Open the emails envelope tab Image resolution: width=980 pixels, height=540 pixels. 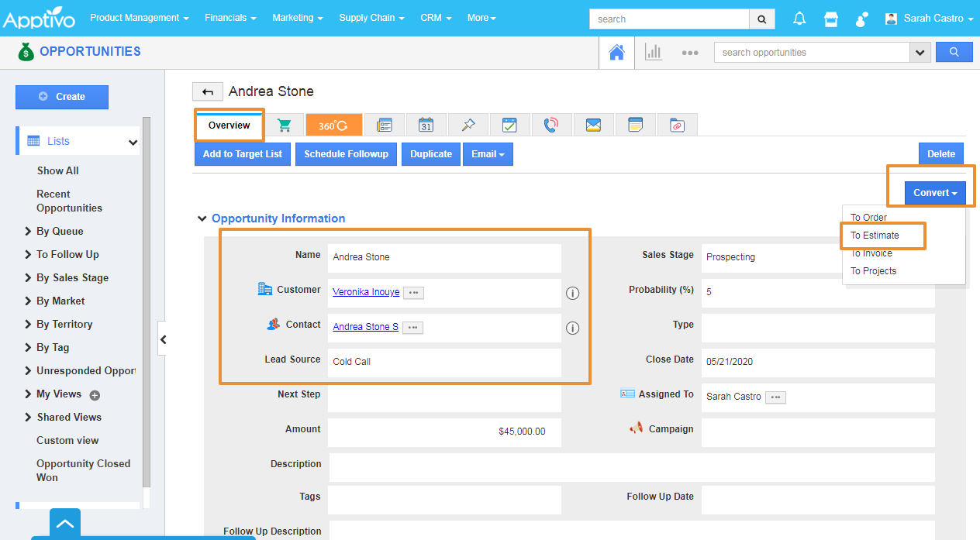pos(593,125)
